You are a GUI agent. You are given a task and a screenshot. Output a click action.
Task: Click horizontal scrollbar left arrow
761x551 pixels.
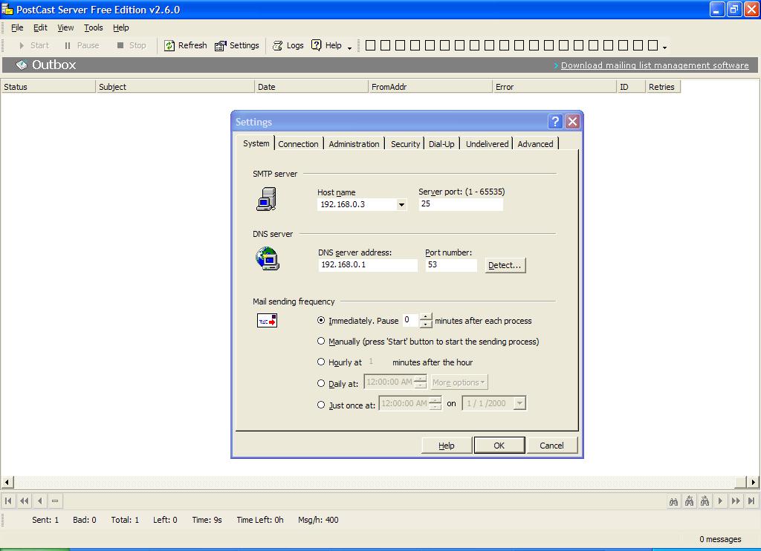(x=7, y=482)
